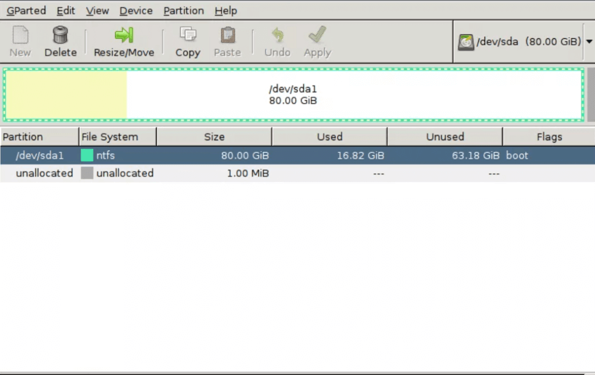Open the GParted menu
This screenshot has height=375, width=595.
(26, 10)
